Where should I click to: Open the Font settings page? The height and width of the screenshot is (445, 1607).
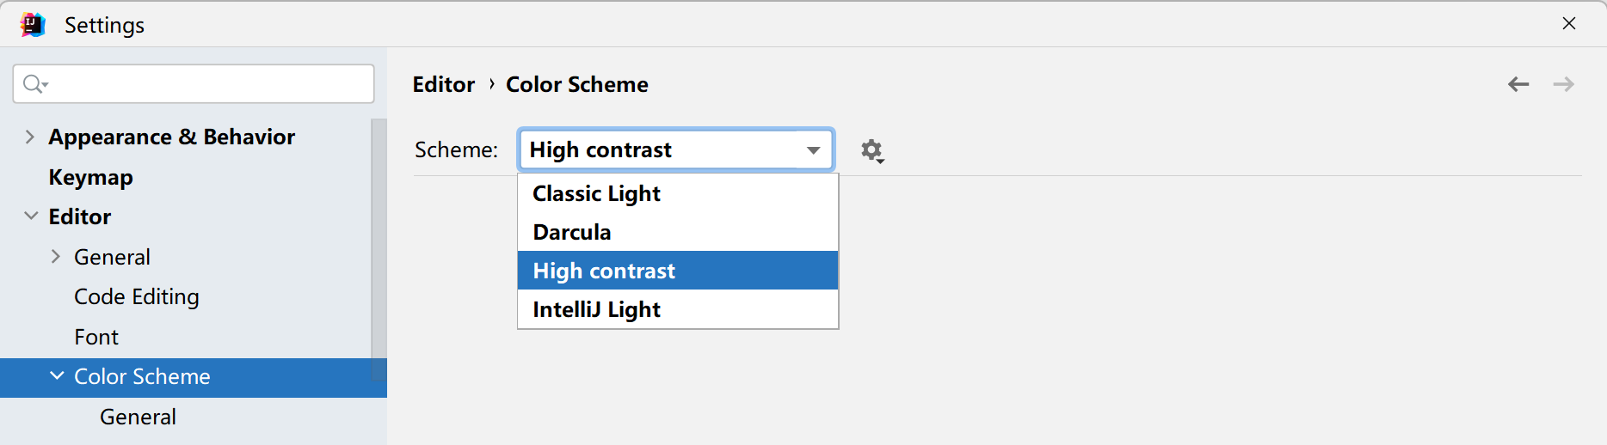tap(96, 337)
